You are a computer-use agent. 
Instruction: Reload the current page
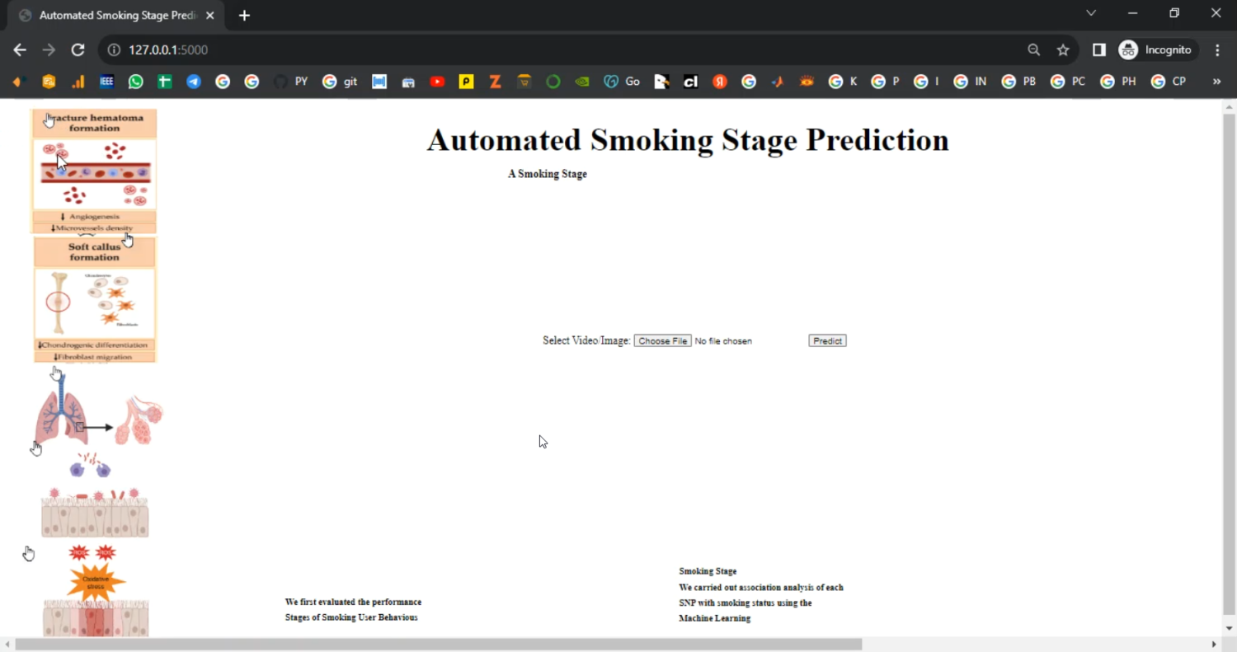(78, 50)
